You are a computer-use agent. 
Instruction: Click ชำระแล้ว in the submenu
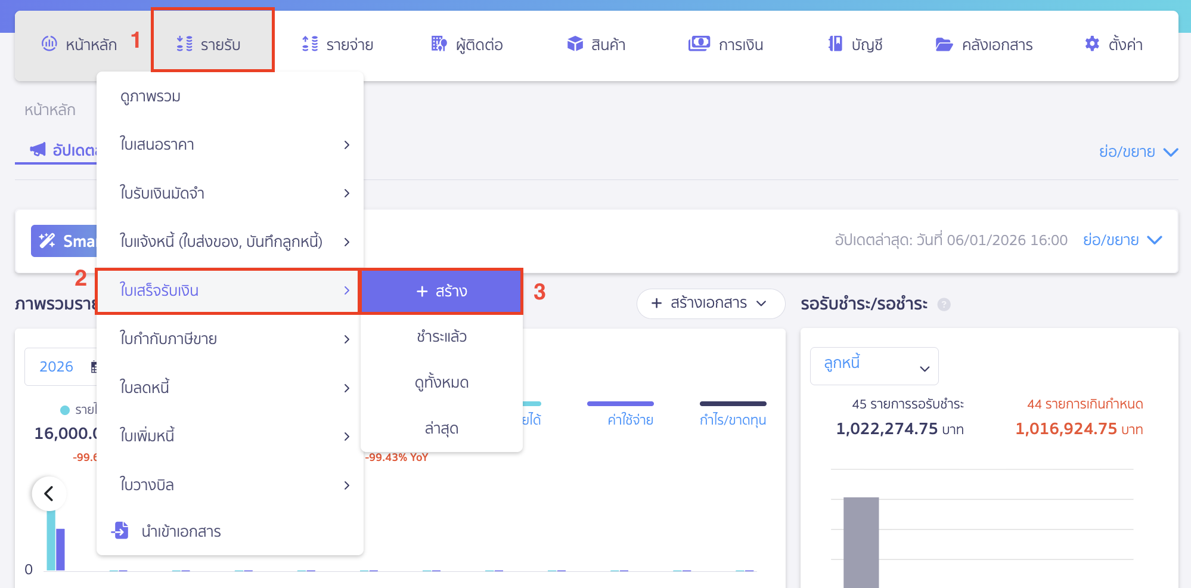coord(441,336)
